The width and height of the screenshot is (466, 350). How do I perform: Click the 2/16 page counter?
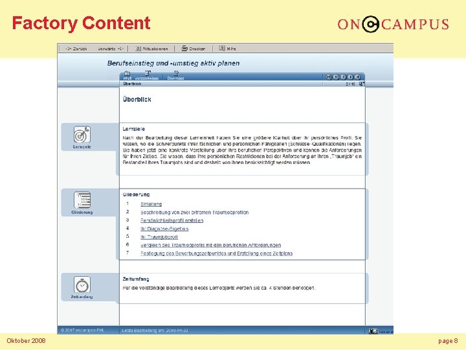coord(350,84)
